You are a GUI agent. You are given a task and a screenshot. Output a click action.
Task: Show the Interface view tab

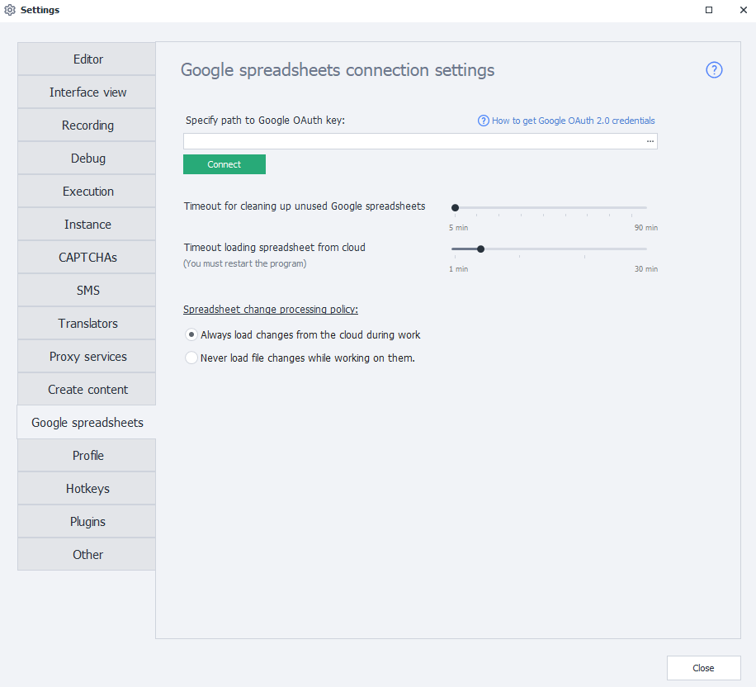[x=87, y=92]
